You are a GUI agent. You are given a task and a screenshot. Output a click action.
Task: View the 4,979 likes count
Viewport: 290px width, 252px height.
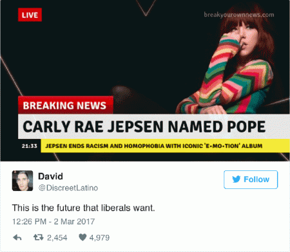point(99,238)
